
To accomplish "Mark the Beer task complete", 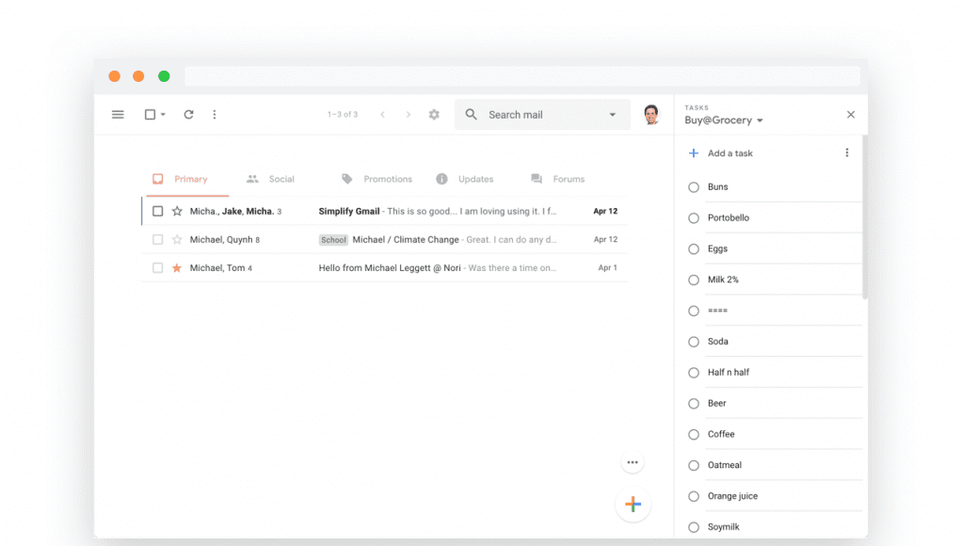I will coord(693,404).
